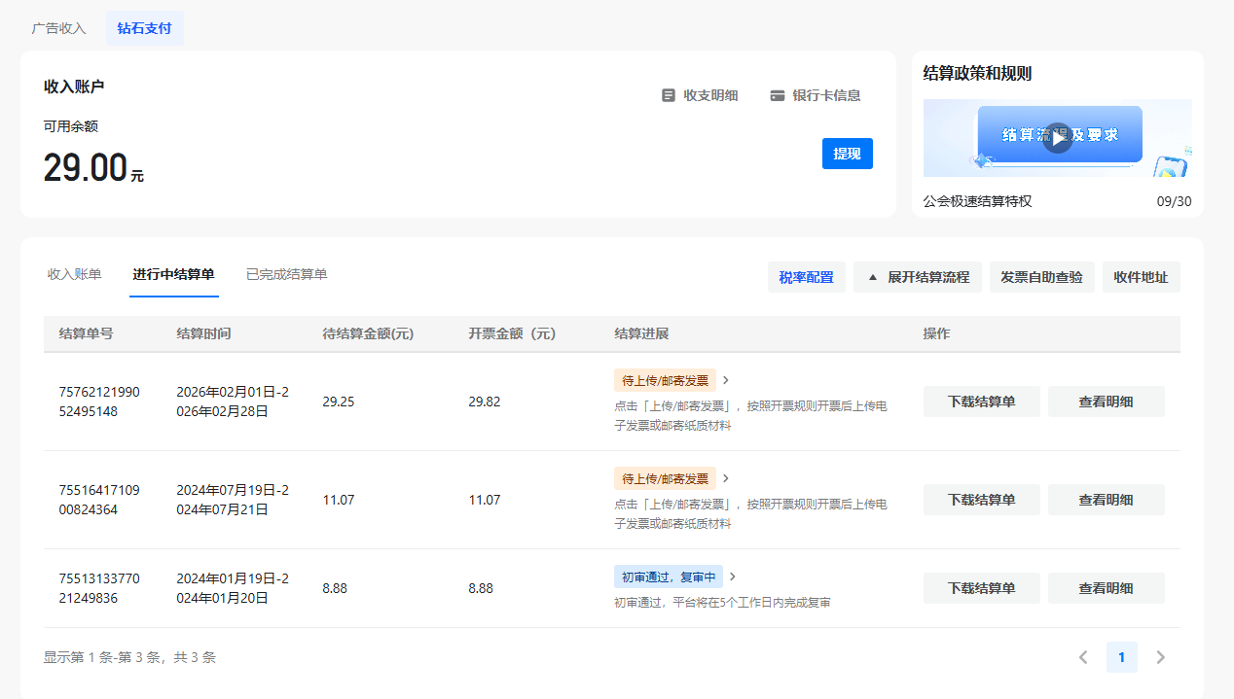Click the 提现 withdraw button
Viewport: 1234px width, 699px height.
[x=847, y=154]
